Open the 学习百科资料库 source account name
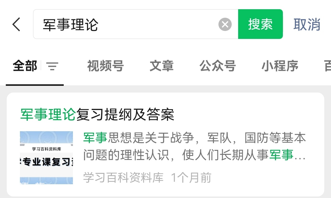331x198 pixels. (123, 177)
